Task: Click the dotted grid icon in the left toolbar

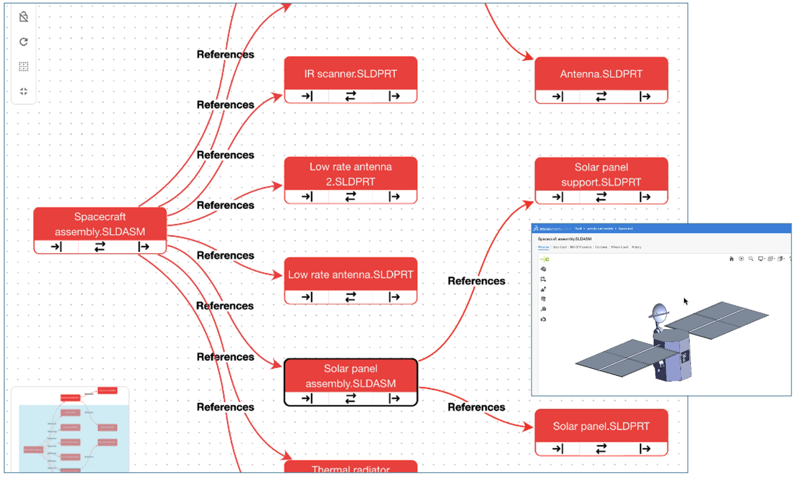Action: click(x=23, y=67)
